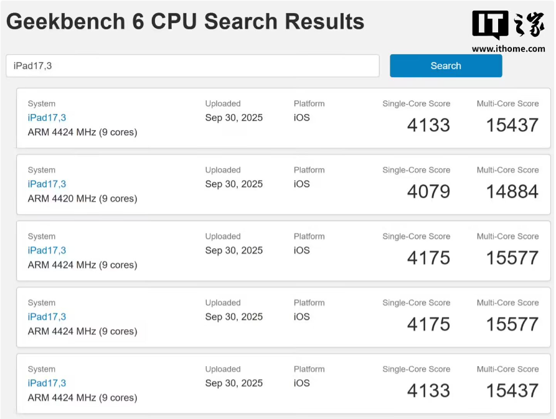Image resolution: width=556 pixels, height=419 pixels.
Task: Open the last iPad17,3 result link
Action: 47,383
